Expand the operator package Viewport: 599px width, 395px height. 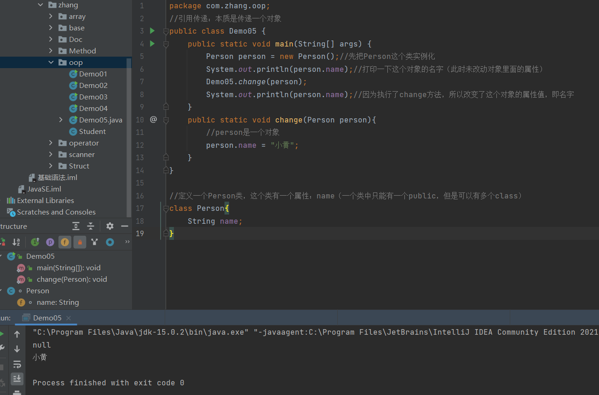pos(51,143)
